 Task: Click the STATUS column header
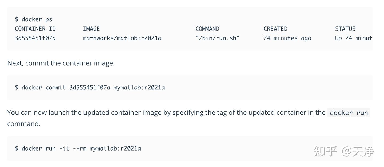pos(345,29)
